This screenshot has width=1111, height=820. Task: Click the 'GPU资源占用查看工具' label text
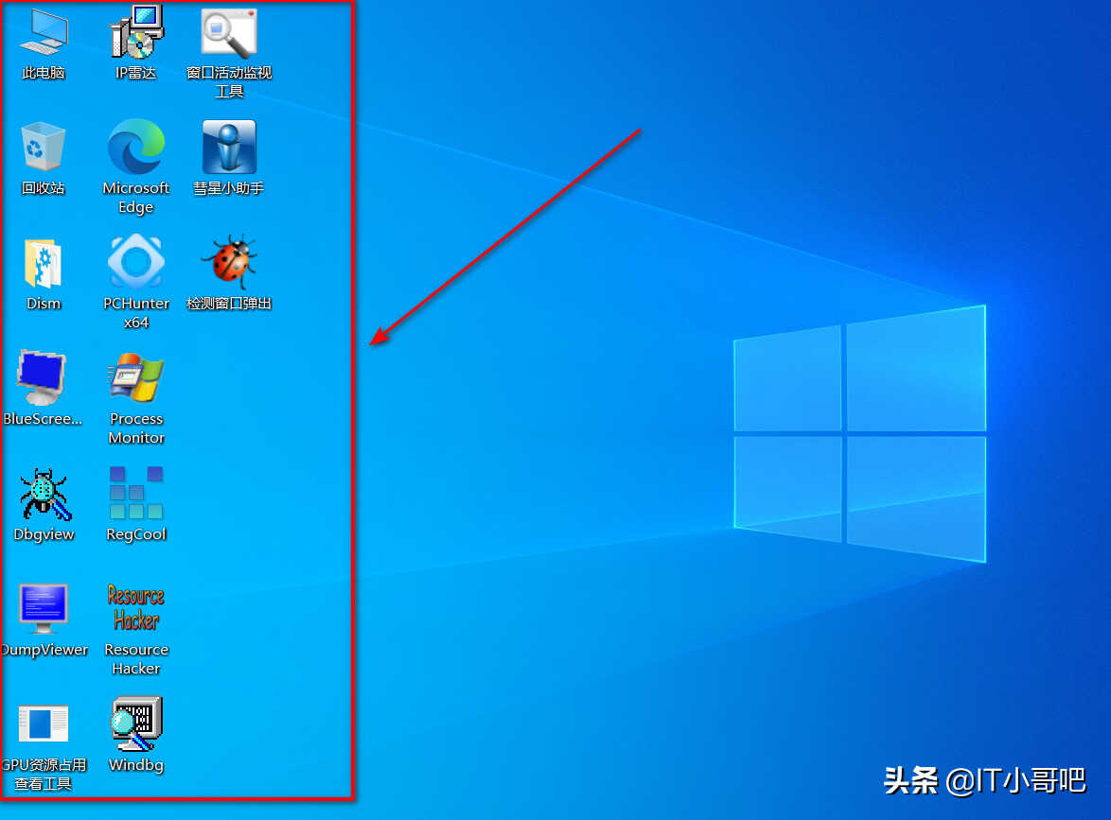[44, 774]
